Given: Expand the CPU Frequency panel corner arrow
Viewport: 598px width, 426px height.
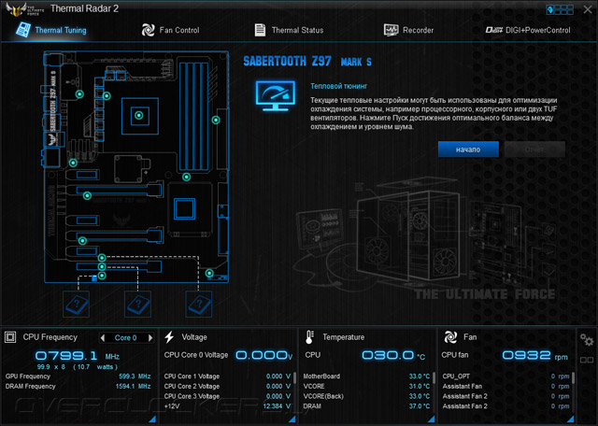Looking at the screenshot, I should [x=152, y=419].
